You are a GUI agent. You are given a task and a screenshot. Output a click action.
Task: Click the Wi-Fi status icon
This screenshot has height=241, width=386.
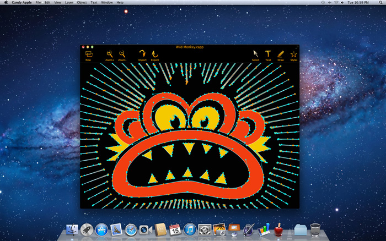[x=336, y=2]
